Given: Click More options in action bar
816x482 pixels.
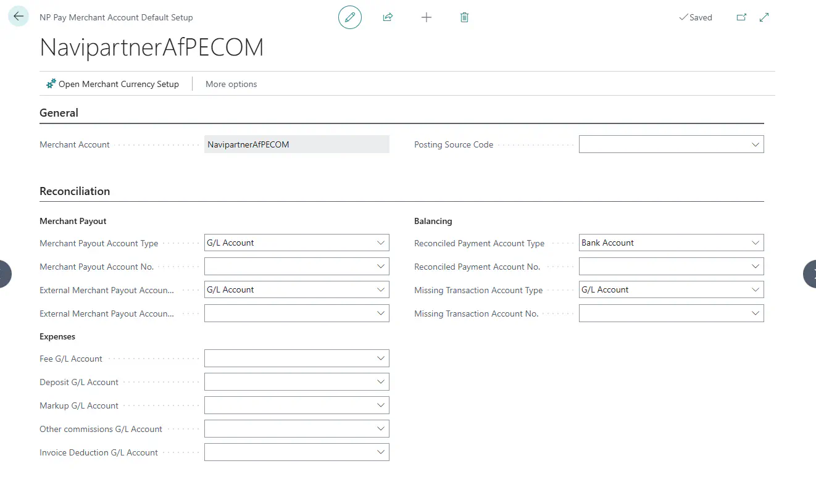Looking at the screenshot, I should coord(231,84).
